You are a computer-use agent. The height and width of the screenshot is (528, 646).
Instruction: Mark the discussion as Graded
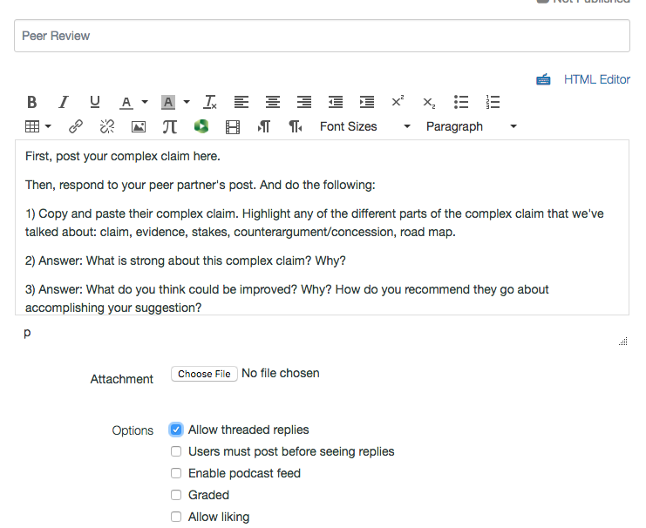tap(176, 495)
